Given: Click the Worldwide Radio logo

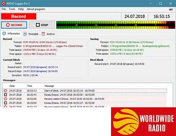Looking at the screenshot, I should click(144, 122).
